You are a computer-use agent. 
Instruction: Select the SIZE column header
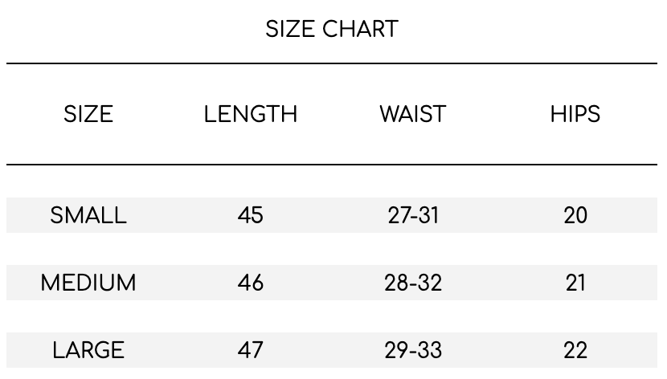click(x=88, y=114)
